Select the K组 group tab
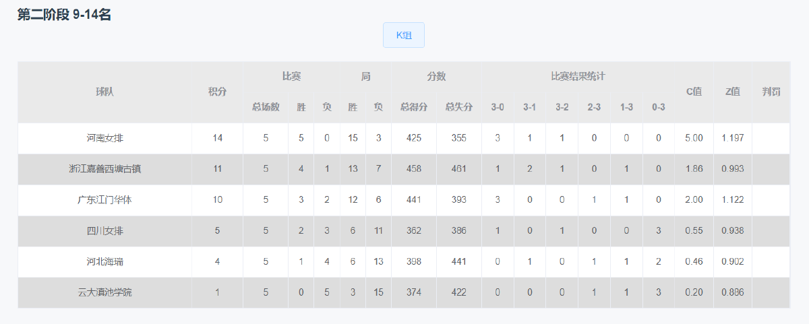 coord(404,35)
